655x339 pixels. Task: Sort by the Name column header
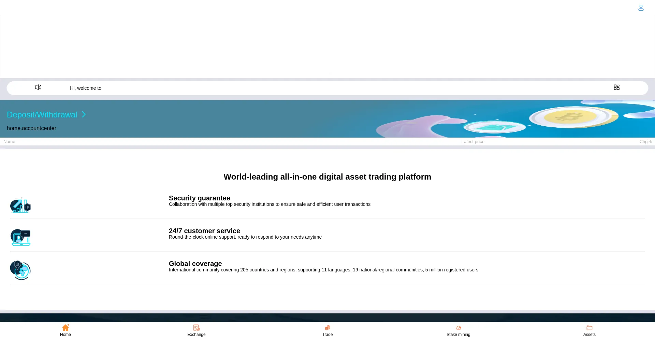click(9, 142)
